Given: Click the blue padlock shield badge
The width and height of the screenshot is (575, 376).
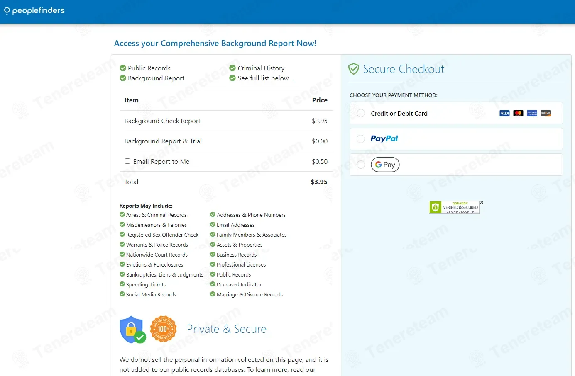Looking at the screenshot, I should tap(132, 330).
